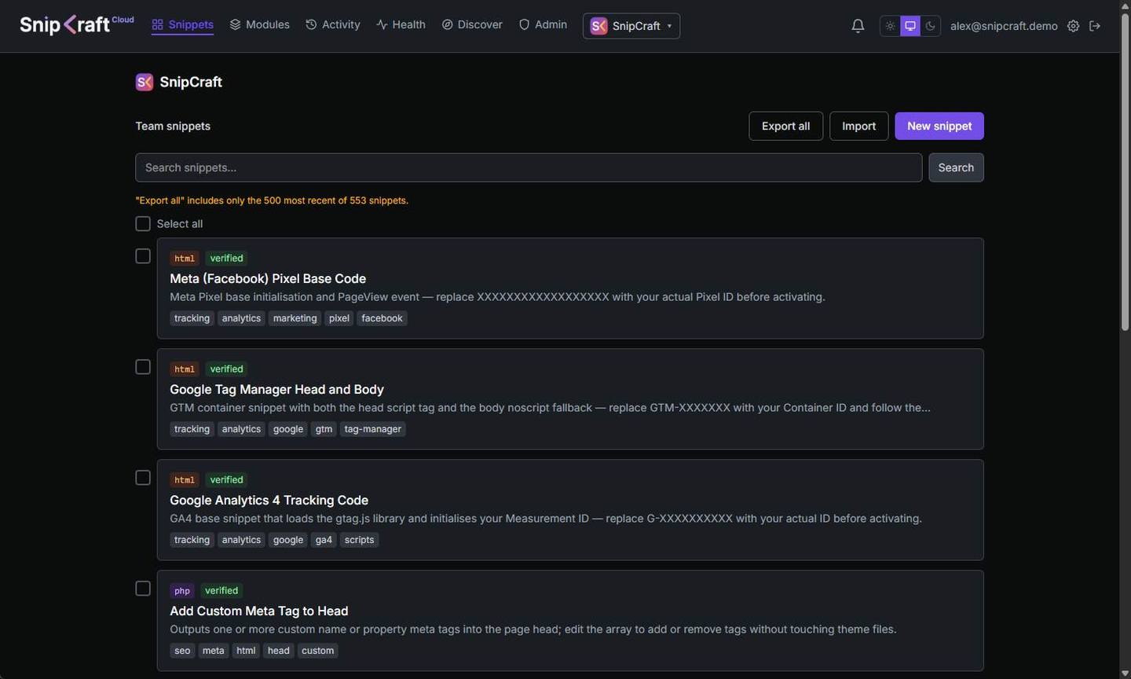Click the 'meta' tag
1131x679 pixels.
pyautogui.click(x=213, y=651)
